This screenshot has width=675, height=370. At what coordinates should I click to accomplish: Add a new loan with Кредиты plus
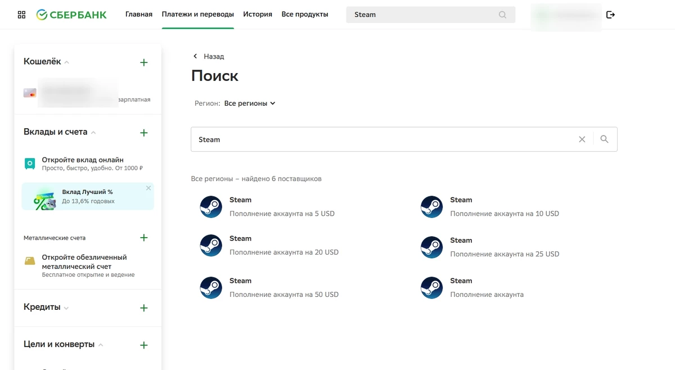pyautogui.click(x=144, y=308)
